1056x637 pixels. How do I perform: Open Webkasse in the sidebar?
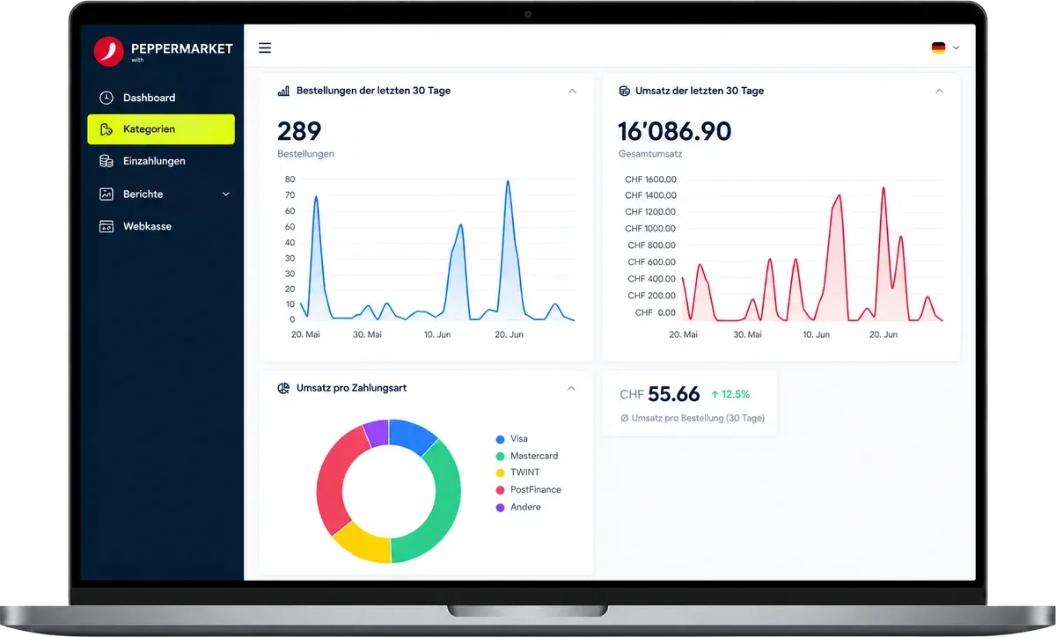point(161,227)
